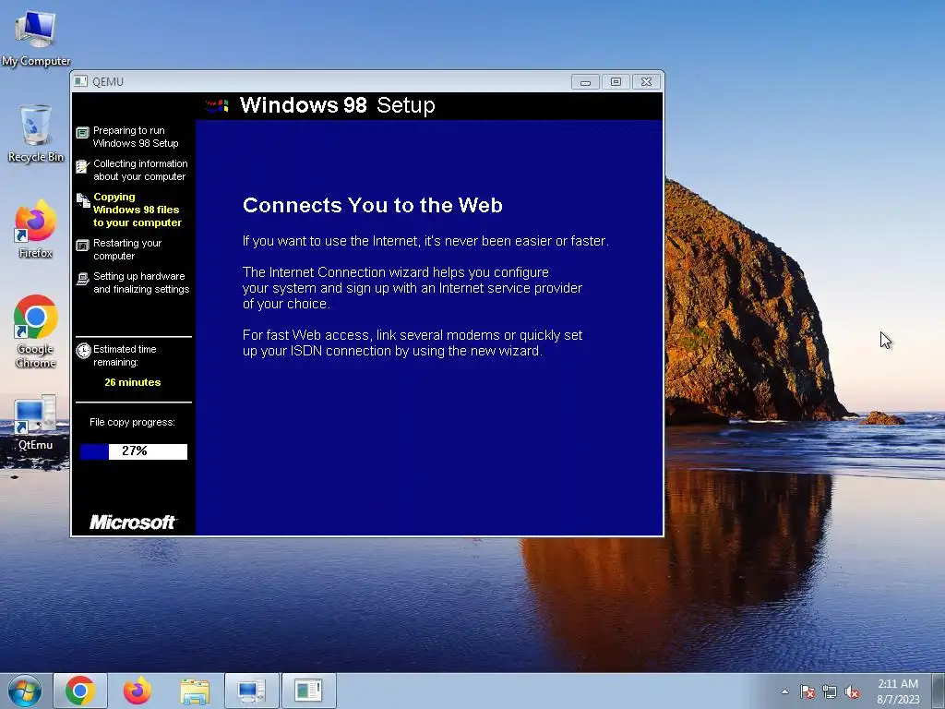Click 'Setting up hardware and finalizing settings' text

coord(141,282)
